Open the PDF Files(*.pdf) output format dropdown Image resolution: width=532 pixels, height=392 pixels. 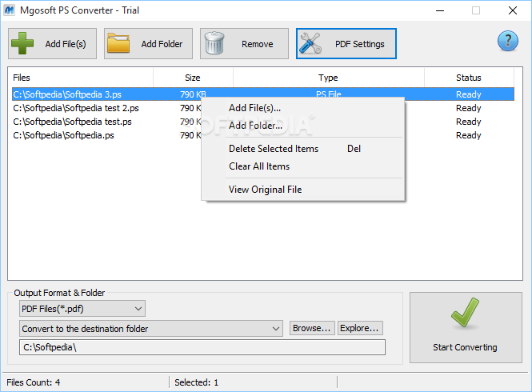[x=82, y=309]
